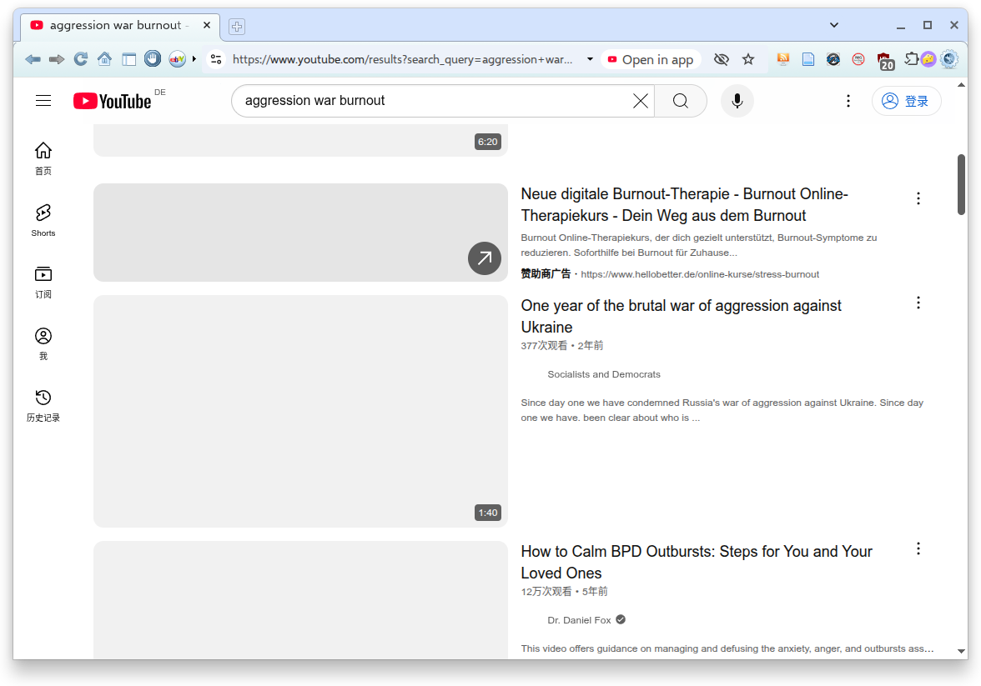Open YouTube settings three-dot menu
The width and height of the screenshot is (981, 686).
pos(848,101)
